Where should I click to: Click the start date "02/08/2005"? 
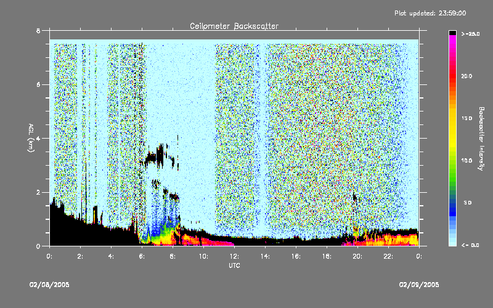pyautogui.click(x=49, y=285)
